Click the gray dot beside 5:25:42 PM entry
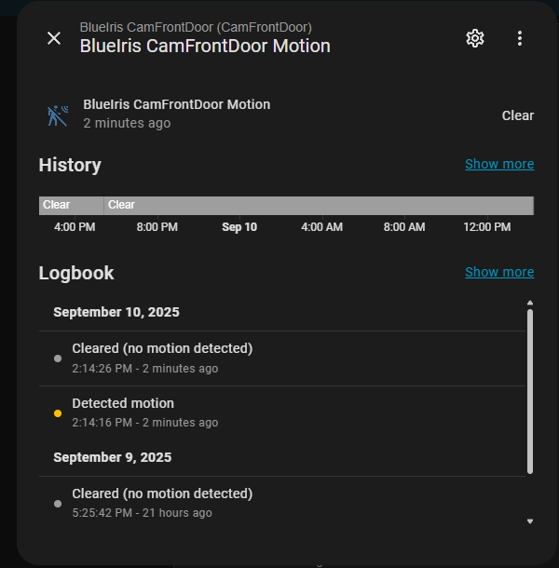The image size is (559, 568). click(58, 504)
